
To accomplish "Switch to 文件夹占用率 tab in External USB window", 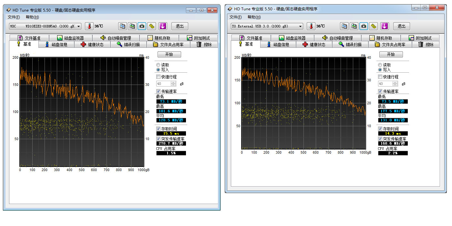I will click(390, 45).
